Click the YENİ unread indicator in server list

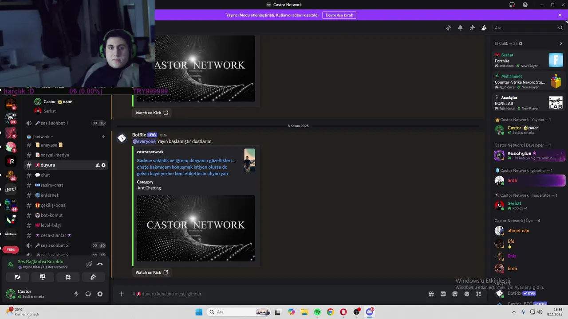pos(11,249)
